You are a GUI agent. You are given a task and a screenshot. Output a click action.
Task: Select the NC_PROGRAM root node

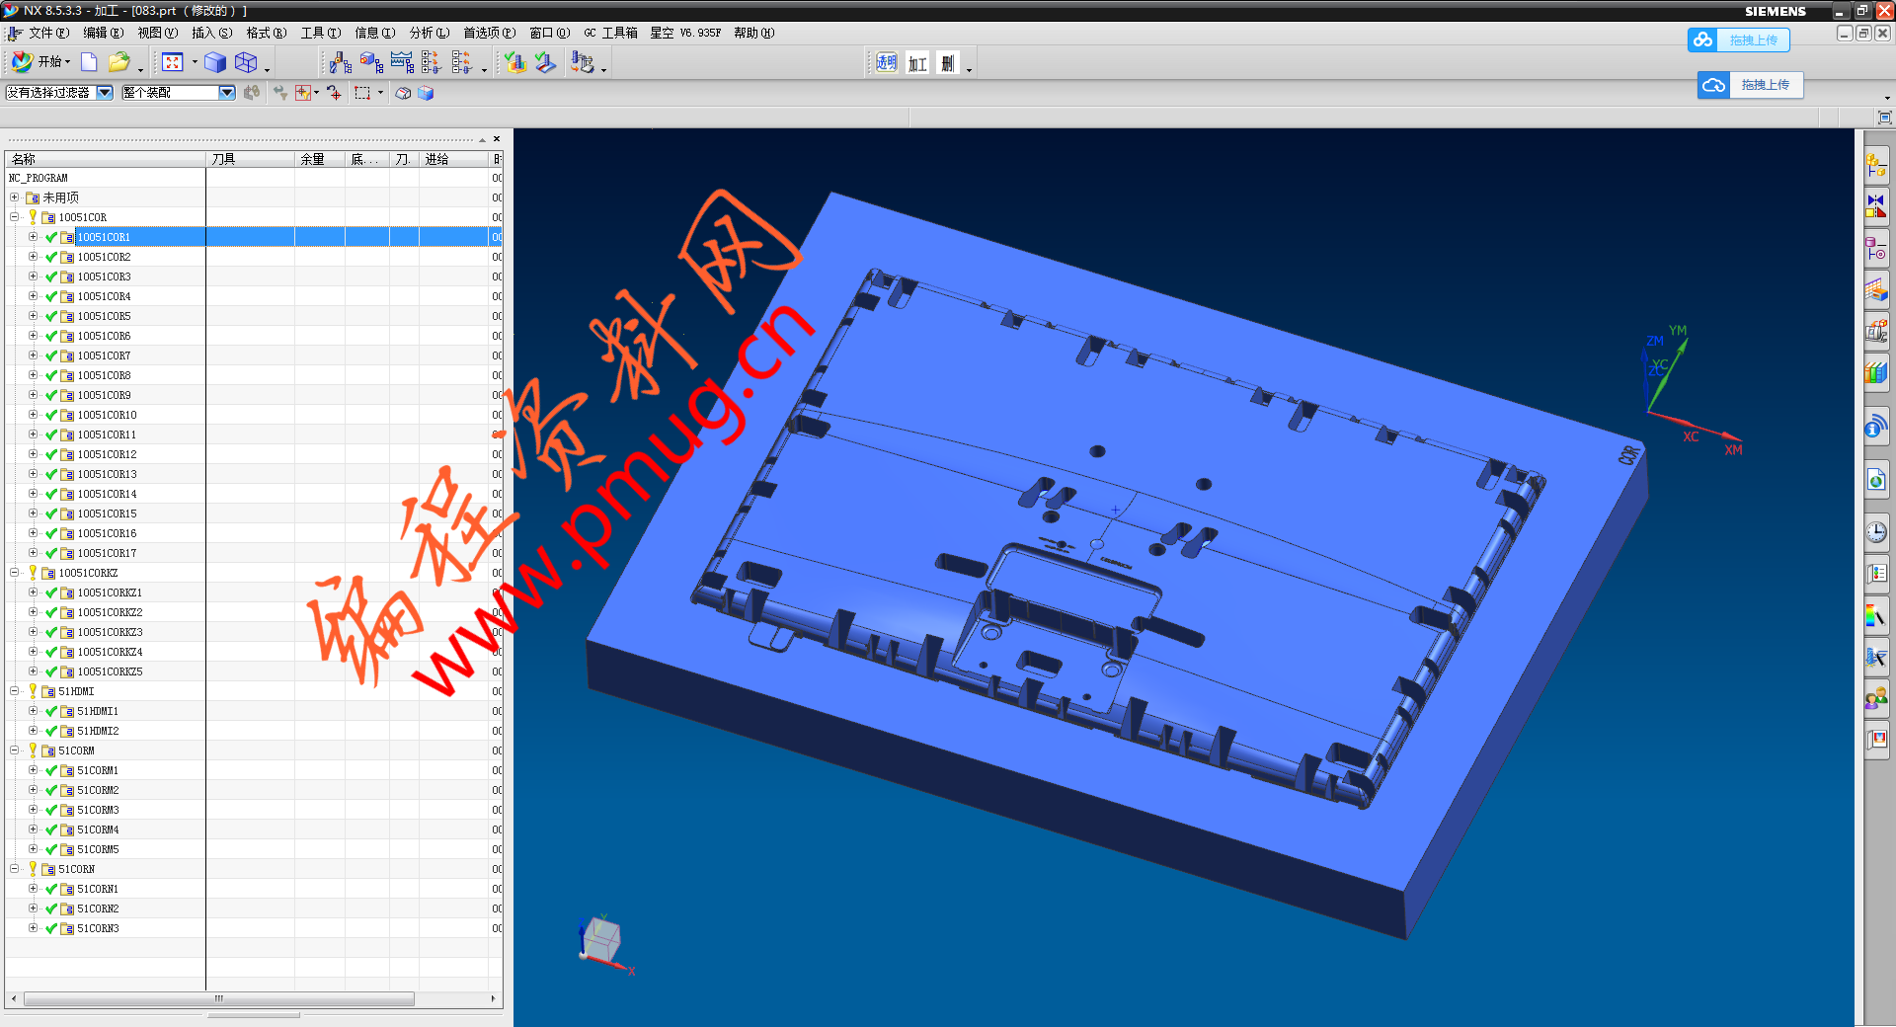click(39, 178)
